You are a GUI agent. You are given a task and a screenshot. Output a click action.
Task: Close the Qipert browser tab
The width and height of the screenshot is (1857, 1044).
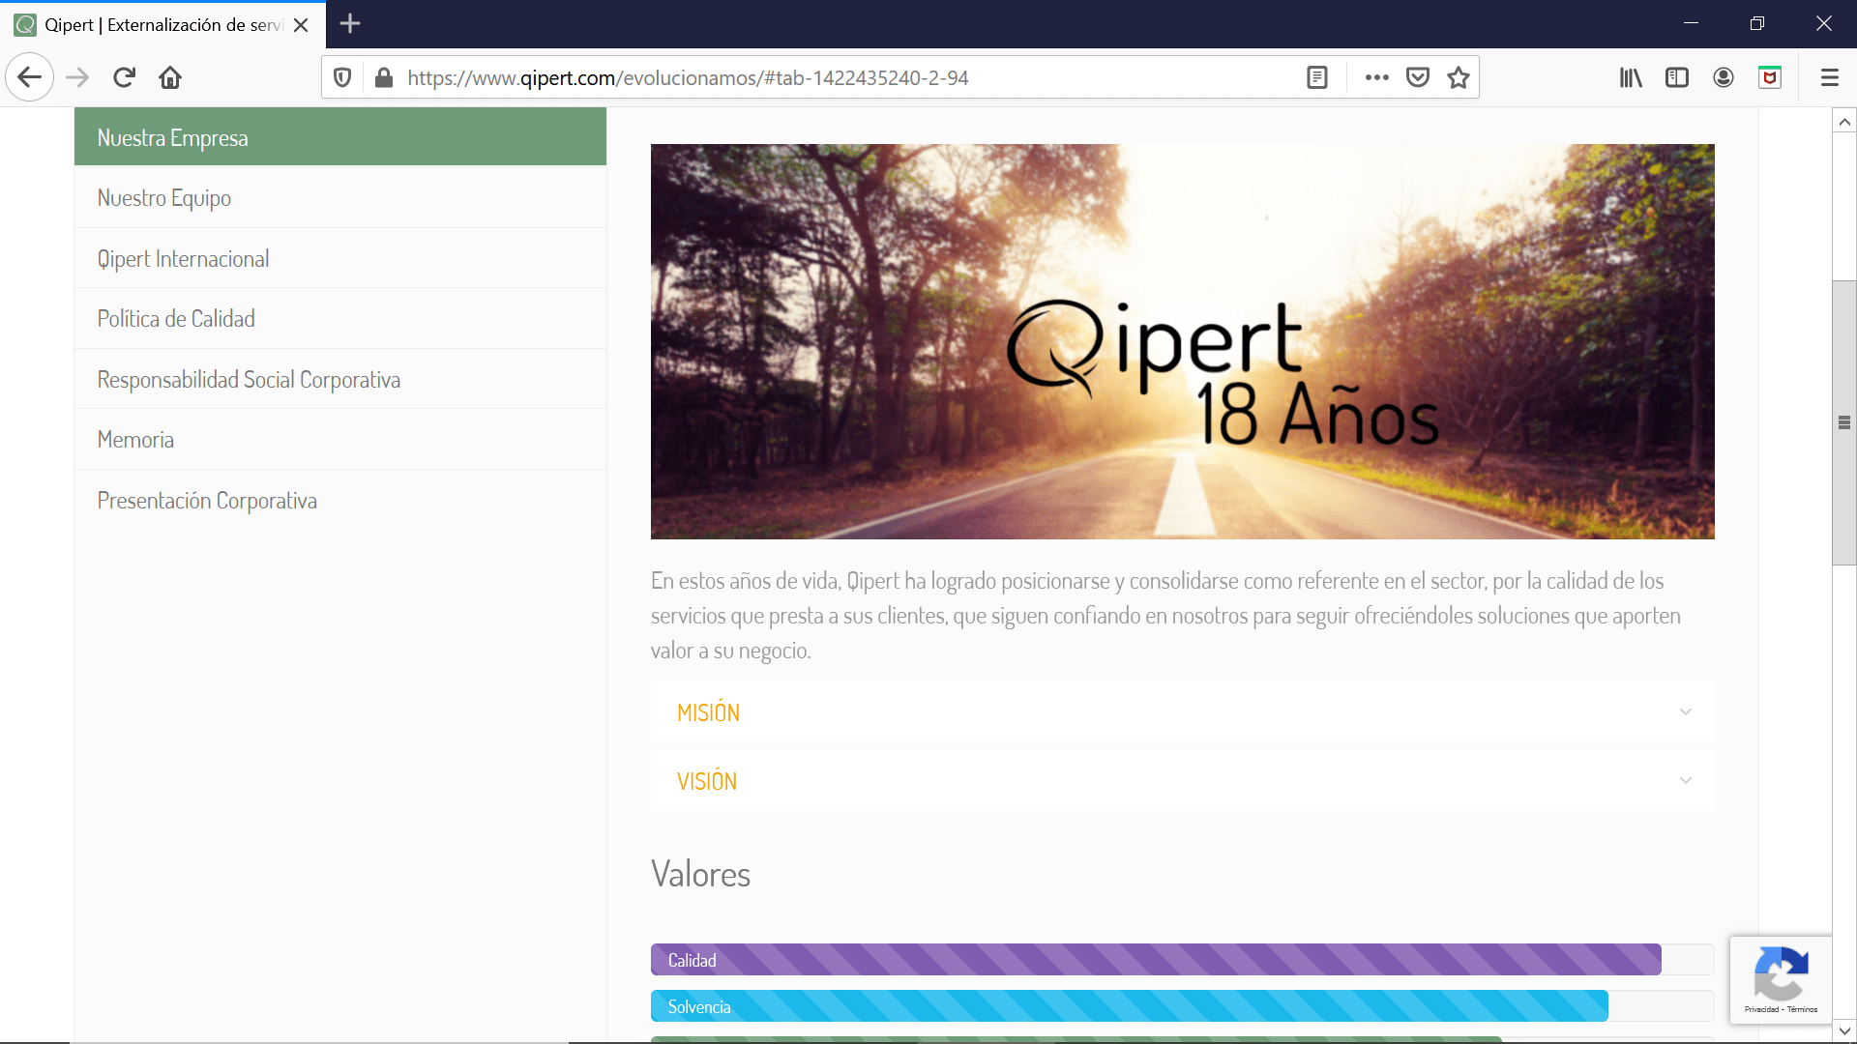[x=301, y=25]
